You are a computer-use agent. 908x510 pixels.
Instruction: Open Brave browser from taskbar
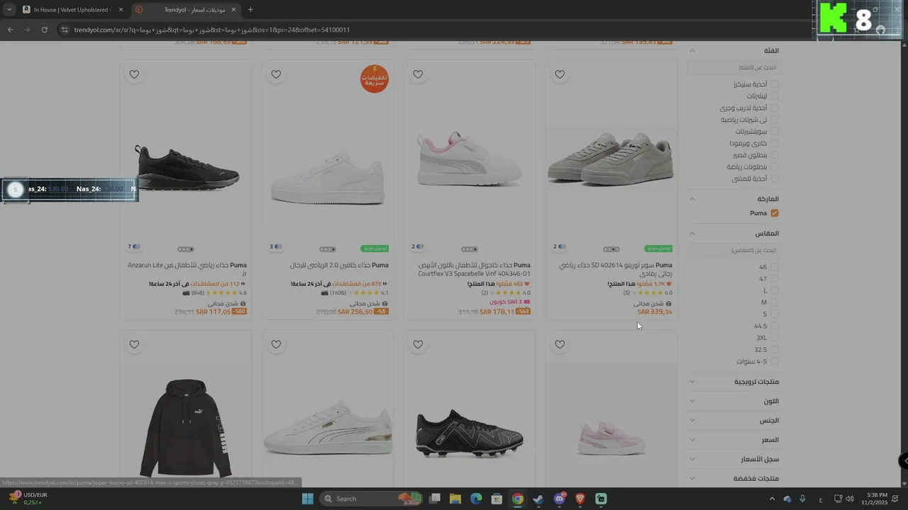point(580,499)
